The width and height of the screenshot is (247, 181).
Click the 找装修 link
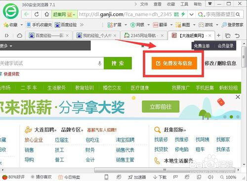(x=161, y=140)
